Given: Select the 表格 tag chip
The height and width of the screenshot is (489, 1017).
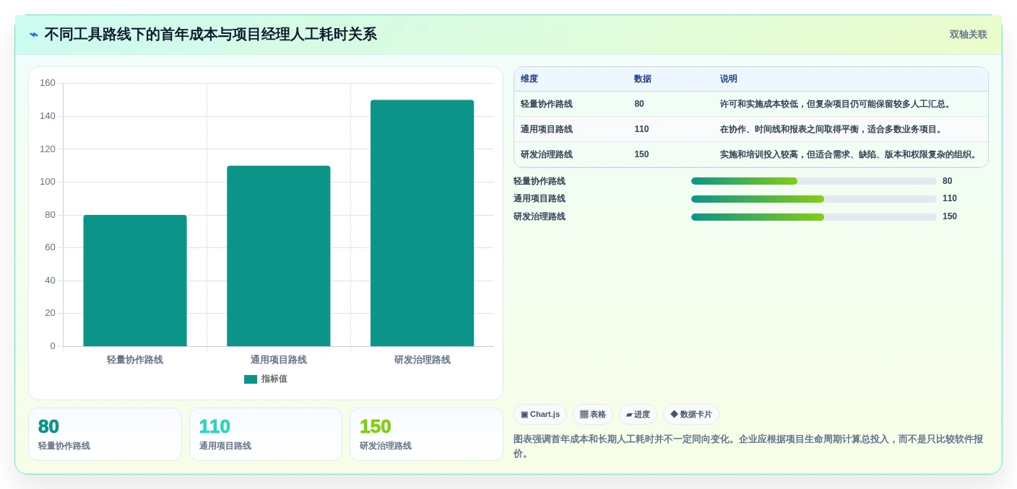Looking at the screenshot, I should coord(593,415).
